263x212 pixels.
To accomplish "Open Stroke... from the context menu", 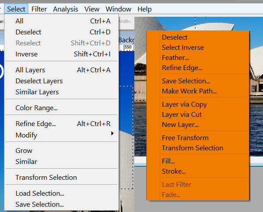I will (x=198, y=171).
